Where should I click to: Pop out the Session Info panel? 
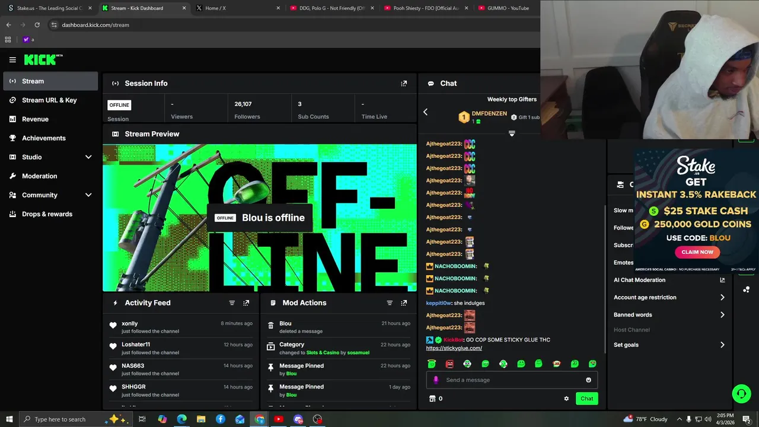[404, 84]
